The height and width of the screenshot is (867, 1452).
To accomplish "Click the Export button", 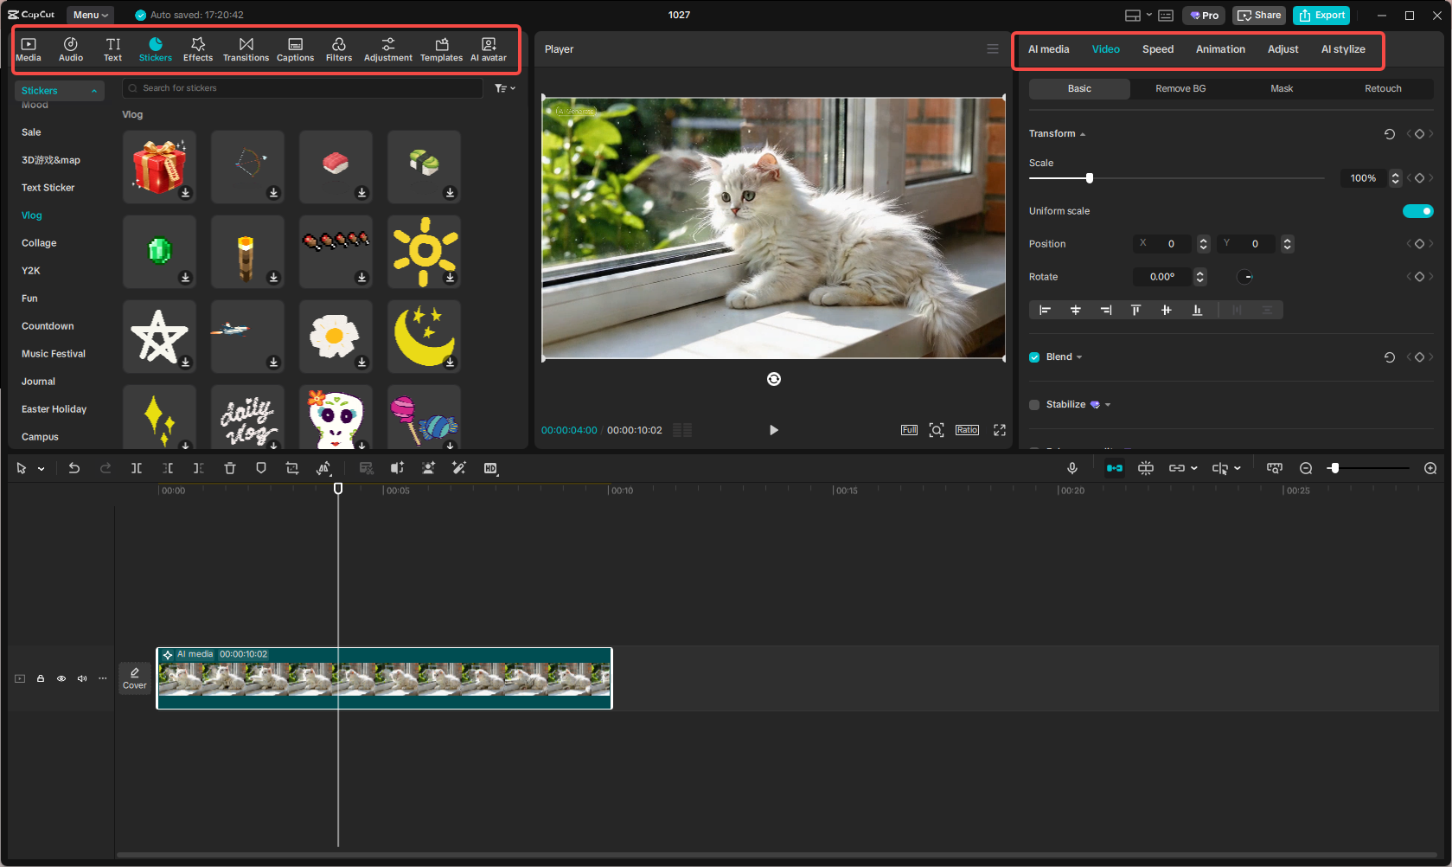I will 1321,15.
